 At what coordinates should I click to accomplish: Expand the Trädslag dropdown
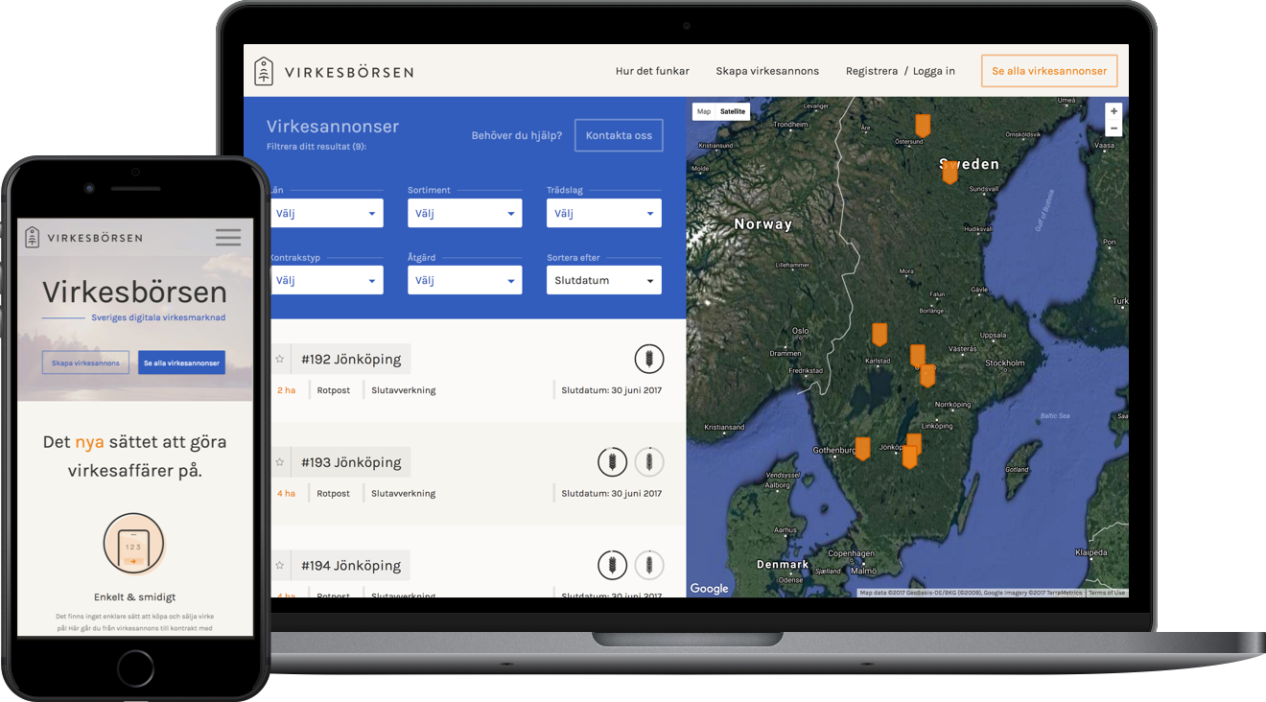click(x=603, y=214)
